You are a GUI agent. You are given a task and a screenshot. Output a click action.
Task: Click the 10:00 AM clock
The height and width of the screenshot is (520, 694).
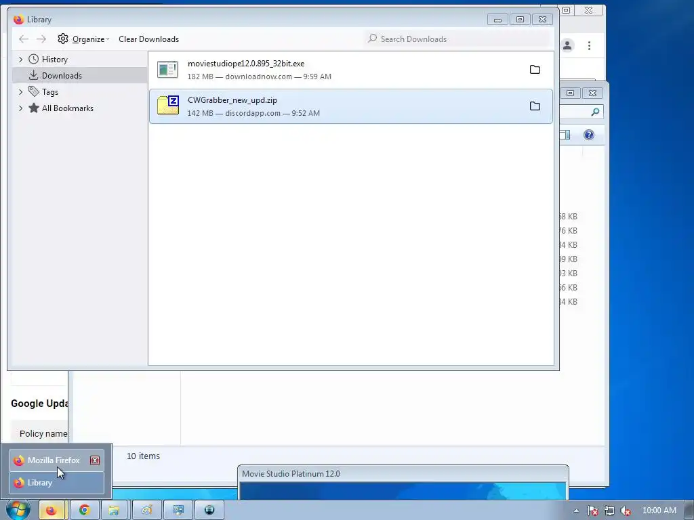click(x=659, y=511)
